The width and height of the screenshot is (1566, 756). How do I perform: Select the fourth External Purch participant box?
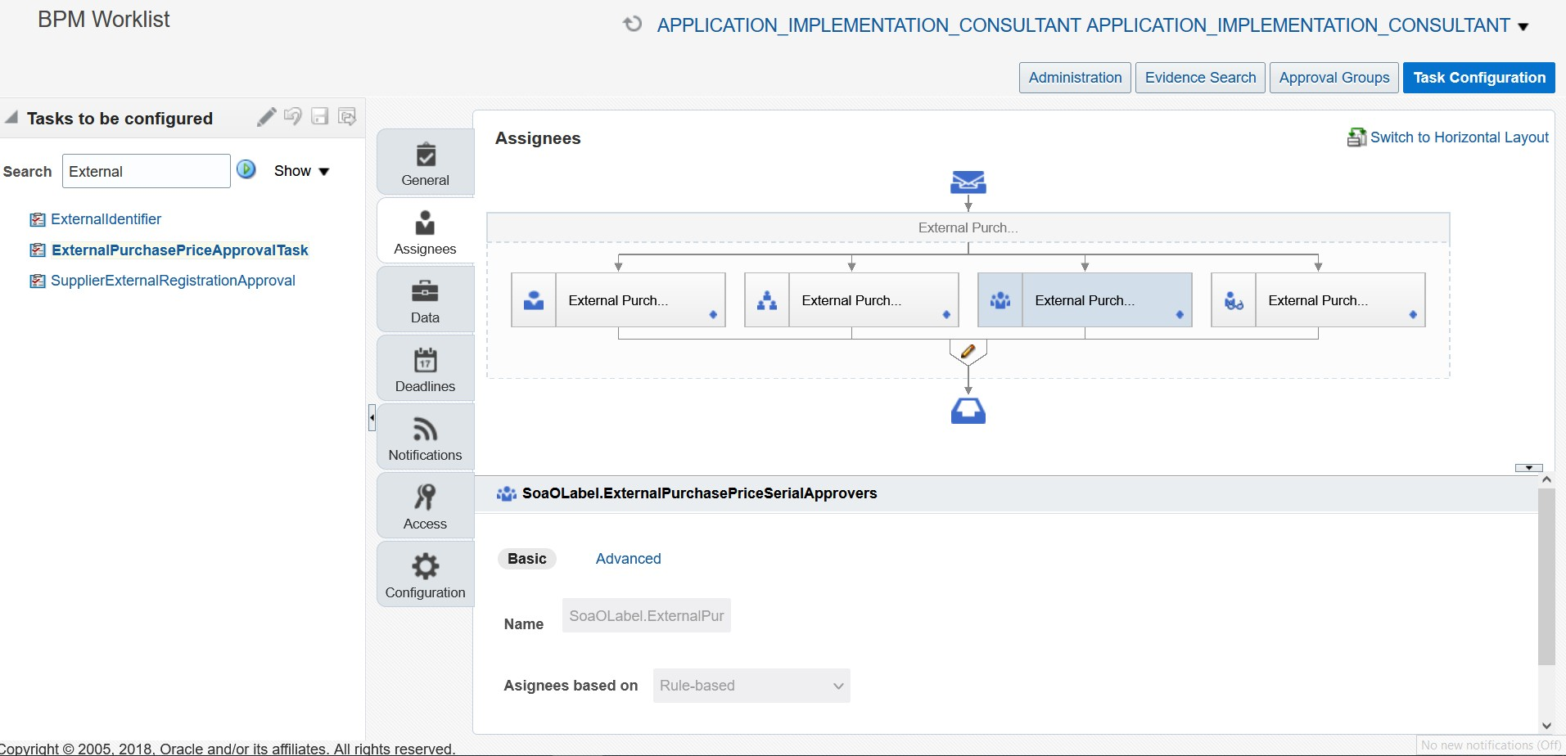[1318, 300]
